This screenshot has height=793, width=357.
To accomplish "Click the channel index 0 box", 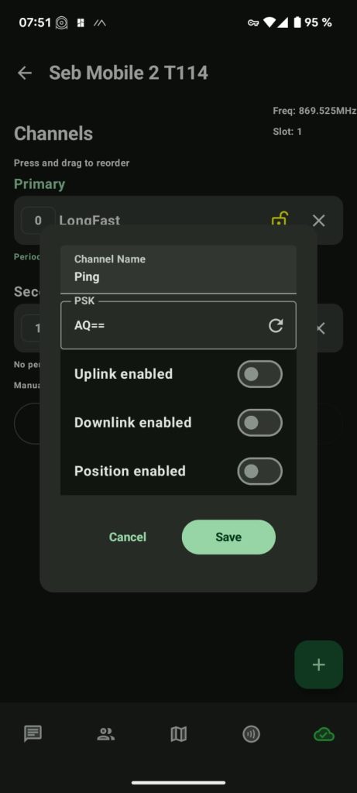I will 38,221.
